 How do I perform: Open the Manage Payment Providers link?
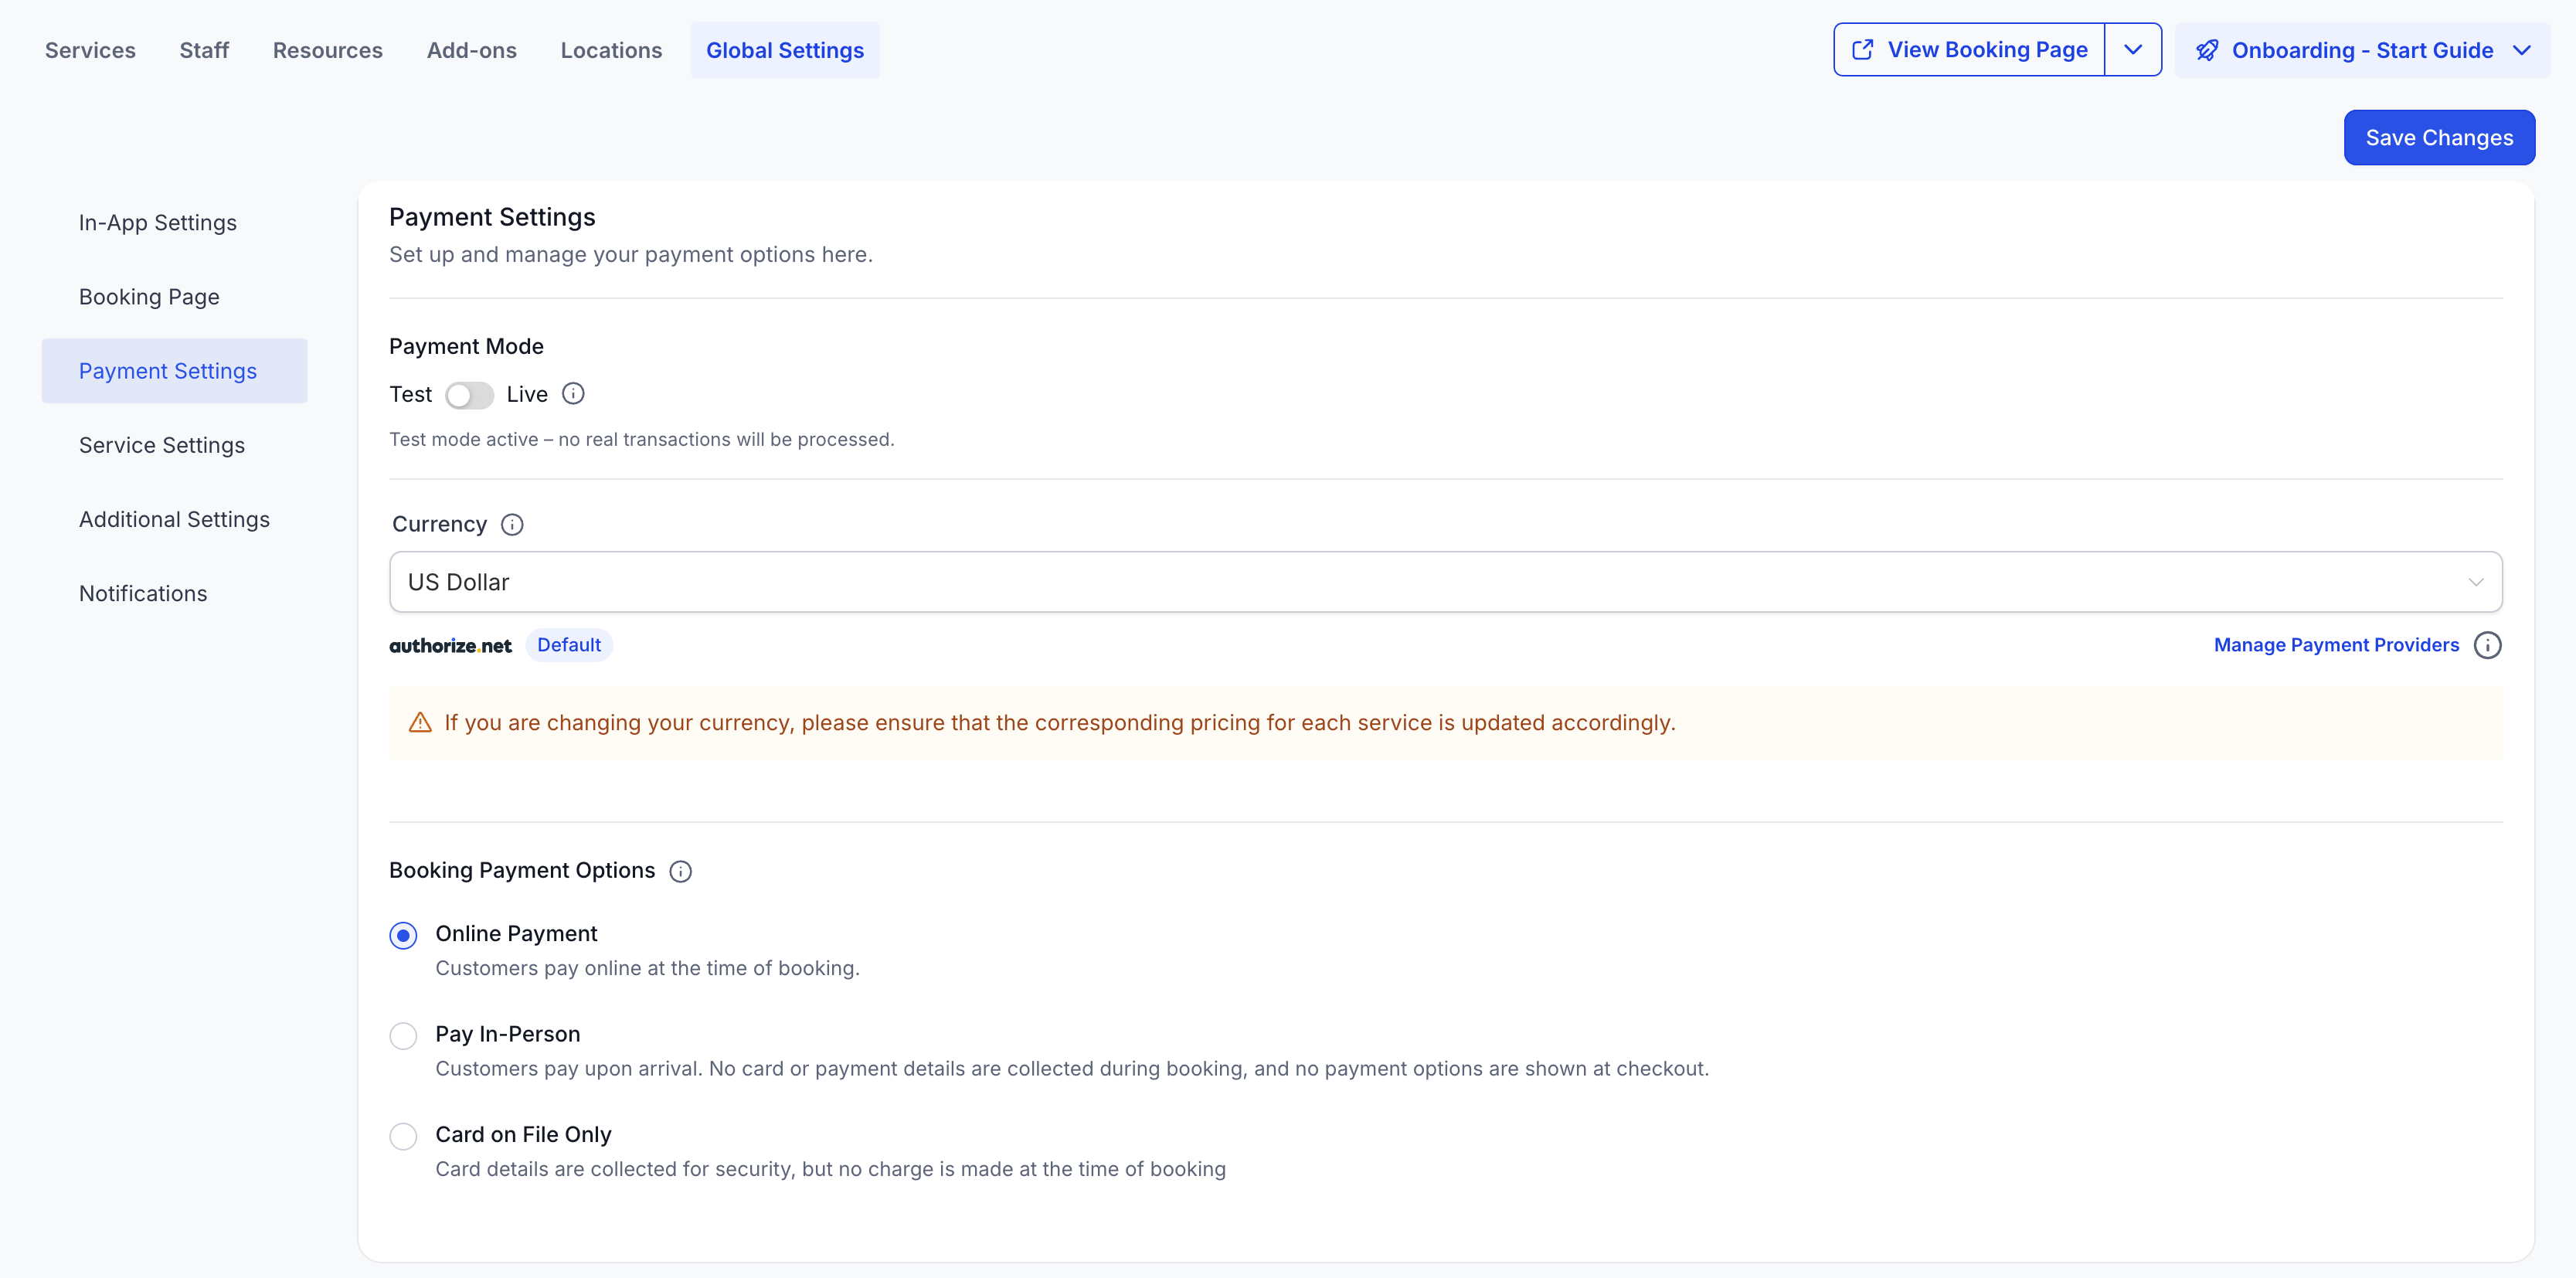coord(2336,645)
